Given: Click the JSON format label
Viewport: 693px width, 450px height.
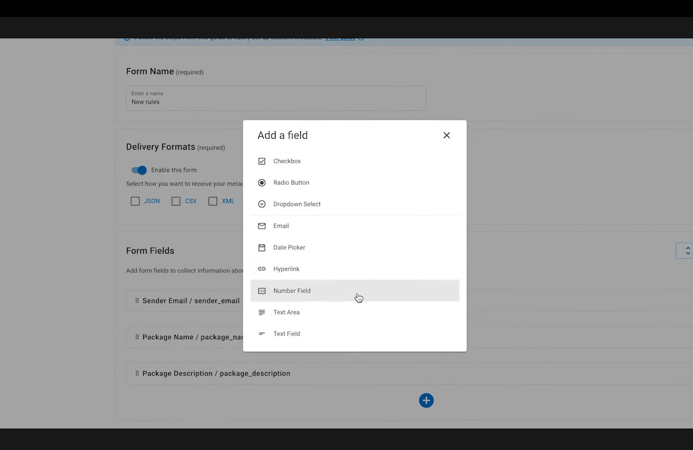Looking at the screenshot, I should tap(152, 201).
